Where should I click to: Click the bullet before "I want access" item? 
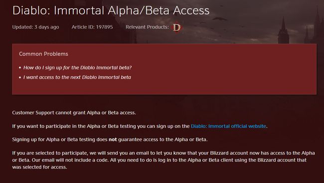[x=20, y=78]
